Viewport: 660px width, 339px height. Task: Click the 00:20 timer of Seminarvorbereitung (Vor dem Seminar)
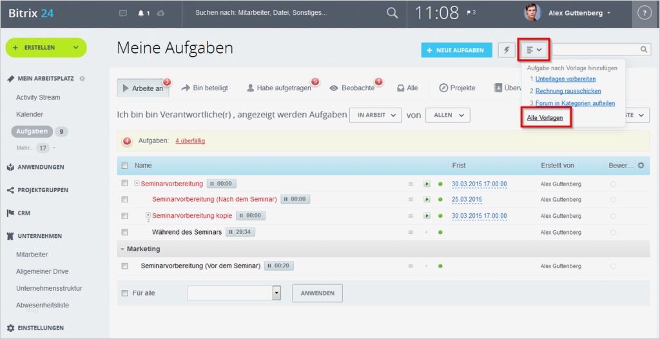pyautogui.click(x=279, y=266)
